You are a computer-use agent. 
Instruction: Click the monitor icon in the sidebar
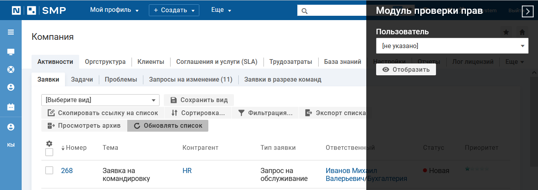tap(11, 52)
